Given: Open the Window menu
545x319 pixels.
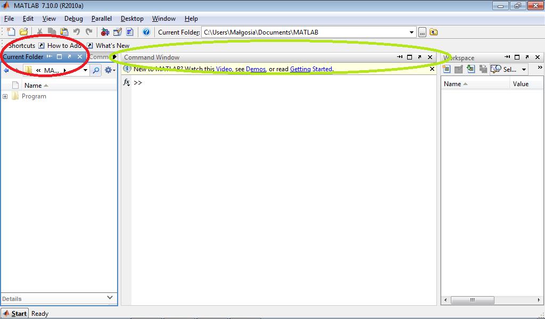Looking at the screenshot, I should pyautogui.click(x=164, y=19).
